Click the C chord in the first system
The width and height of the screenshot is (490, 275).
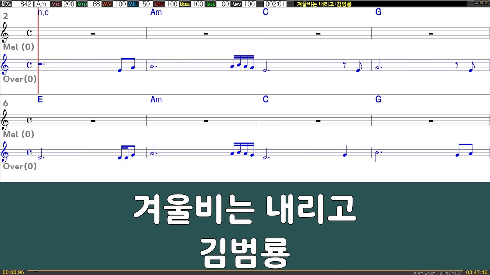pyautogui.click(x=265, y=12)
